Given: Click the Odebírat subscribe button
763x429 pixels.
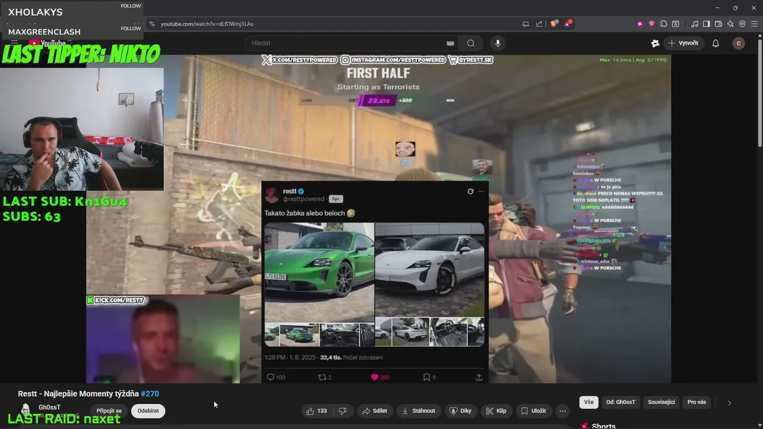Looking at the screenshot, I should point(148,411).
